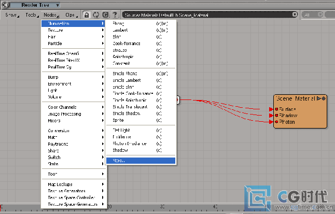The image size is (335, 214).
Task: Expand the Particle submenu
Action: 74,44
